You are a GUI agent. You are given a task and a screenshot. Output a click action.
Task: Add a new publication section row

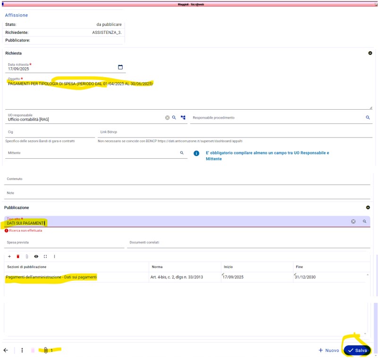click(x=9, y=256)
